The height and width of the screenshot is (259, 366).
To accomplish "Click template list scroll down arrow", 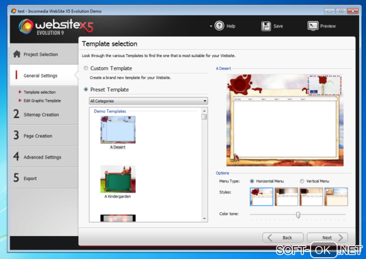I will pyautogui.click(x=204, y=218).
